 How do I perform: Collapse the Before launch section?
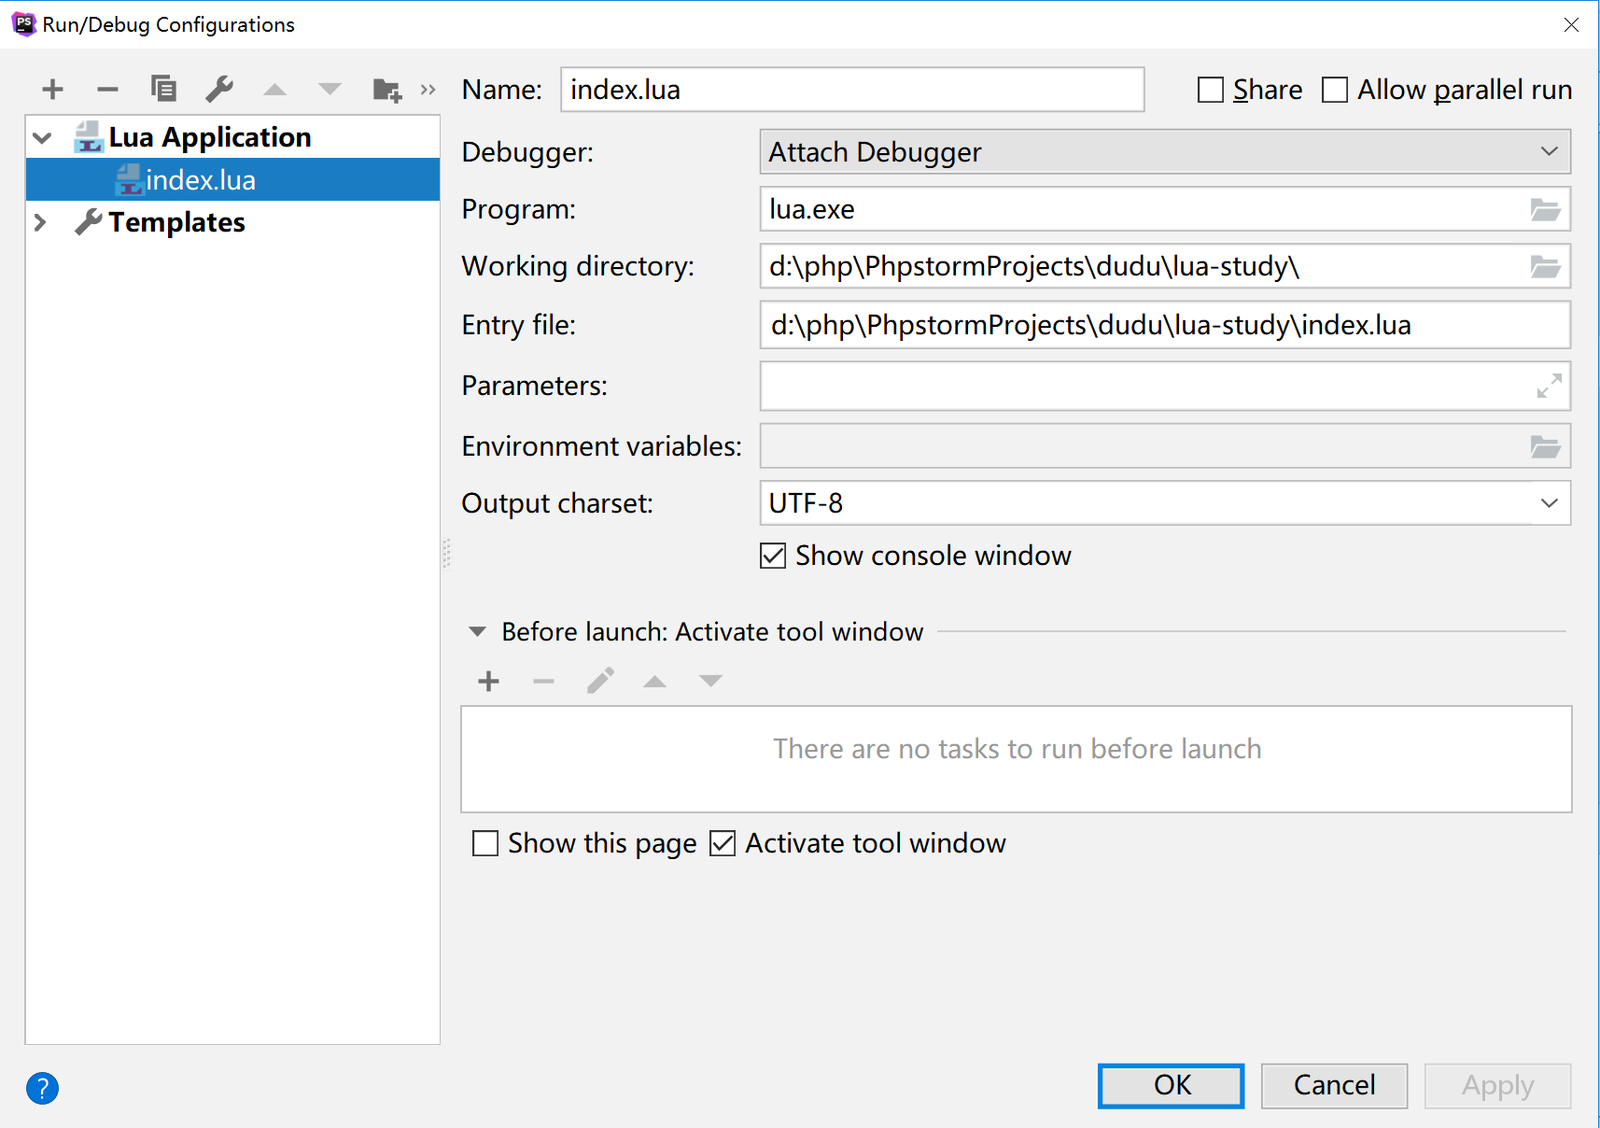click(x=477, y=632)
